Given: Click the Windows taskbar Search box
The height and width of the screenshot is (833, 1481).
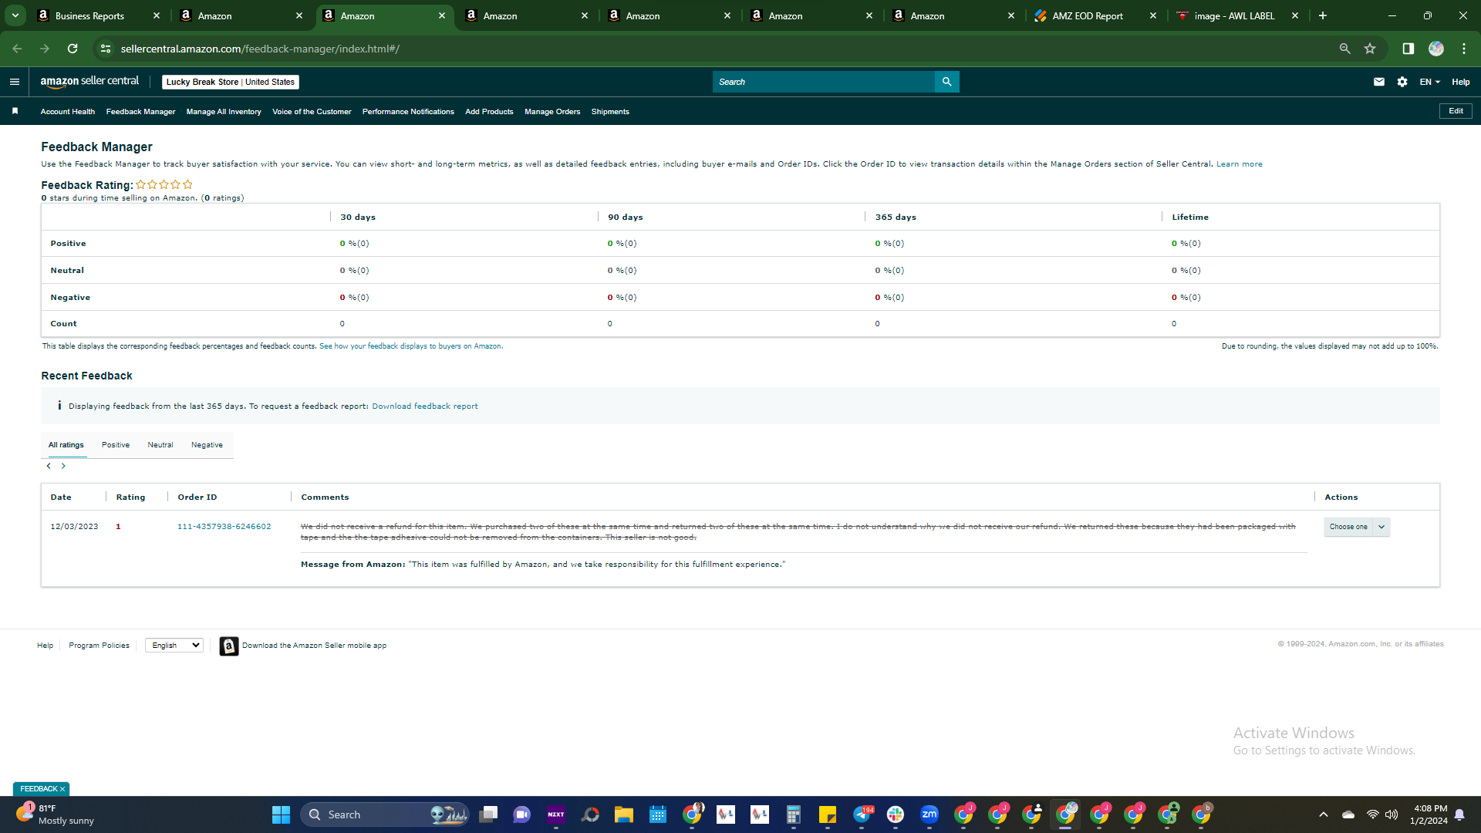Looking at the screenshot, I should click(385, 814).
